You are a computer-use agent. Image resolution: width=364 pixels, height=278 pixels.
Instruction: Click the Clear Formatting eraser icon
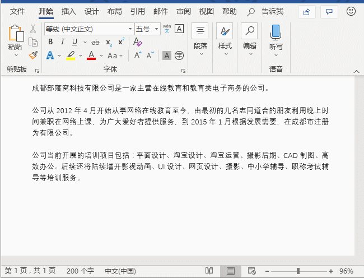pos(138,42)
